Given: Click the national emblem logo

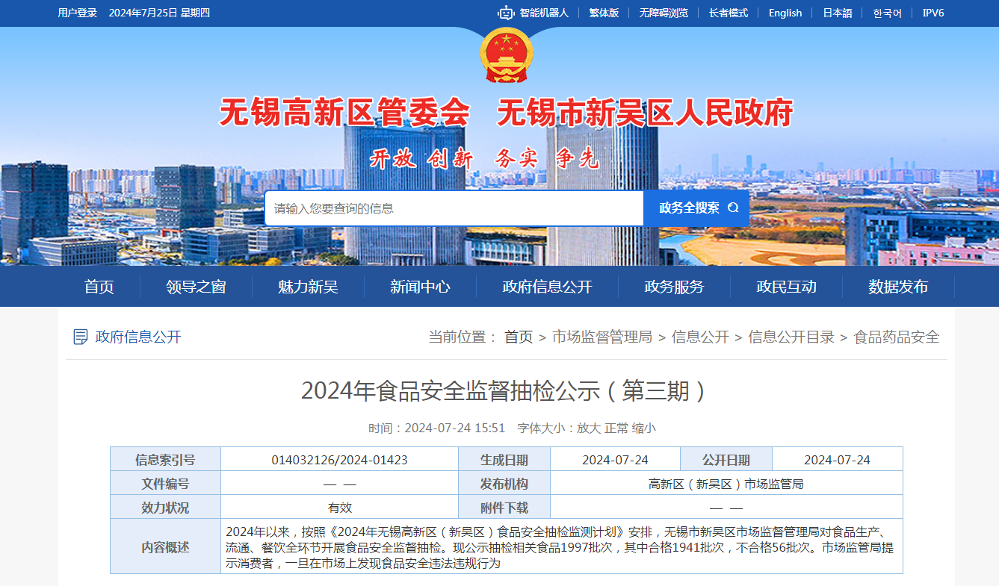Looking at the screenshot, I should (x=506, y=54).
